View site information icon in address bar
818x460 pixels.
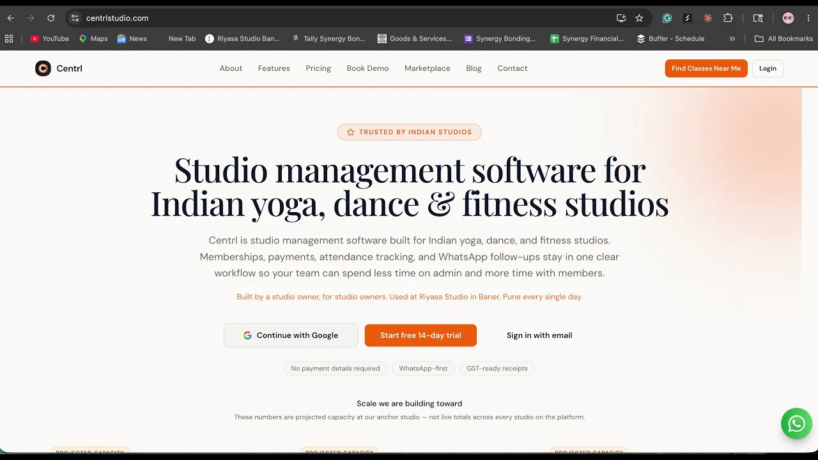(x=75, y=18)
